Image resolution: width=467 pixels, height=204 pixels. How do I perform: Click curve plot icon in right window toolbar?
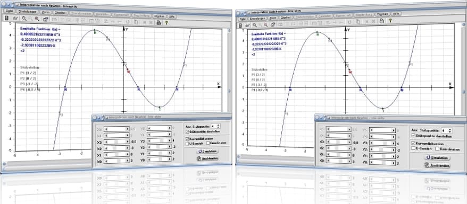247,25
